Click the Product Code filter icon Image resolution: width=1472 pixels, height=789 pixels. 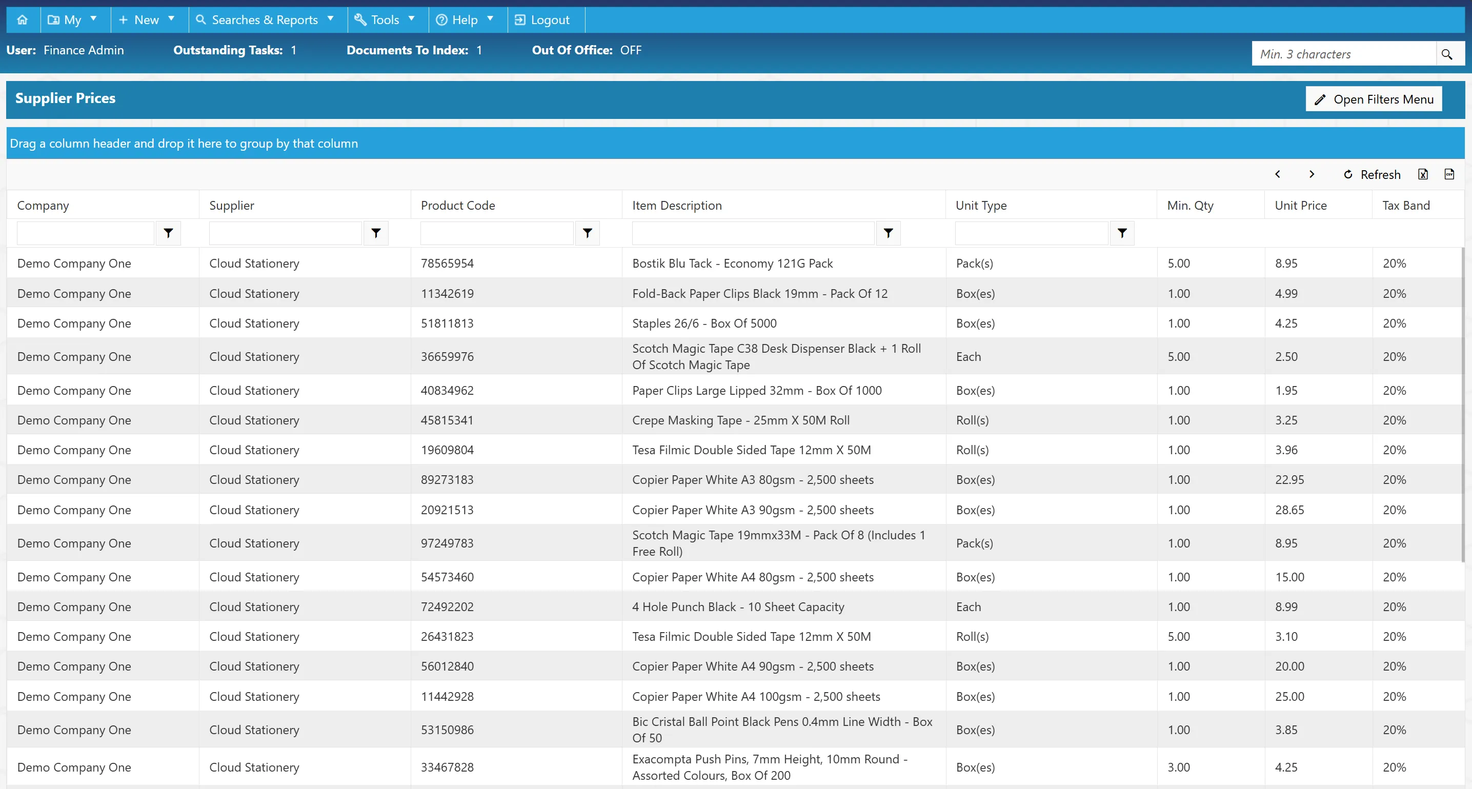587,233
